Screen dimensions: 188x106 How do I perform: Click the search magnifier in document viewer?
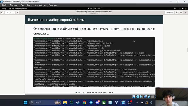(177, 12)
